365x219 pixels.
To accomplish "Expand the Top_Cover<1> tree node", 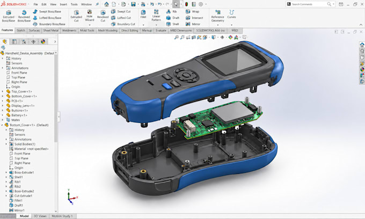I will pyautogui.click(x=3, y=91).
